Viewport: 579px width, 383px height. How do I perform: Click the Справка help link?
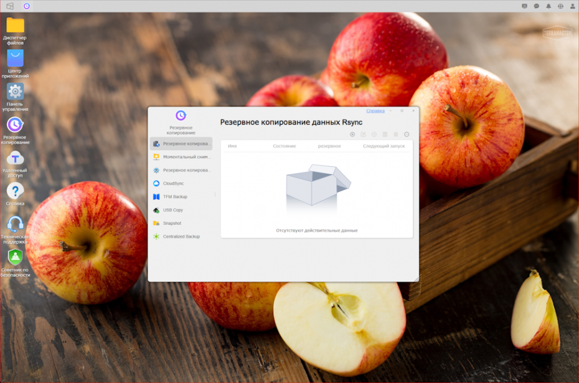375,111
